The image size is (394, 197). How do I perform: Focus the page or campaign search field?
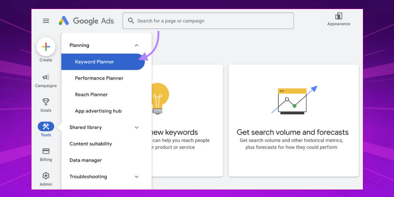[x=208, y=21]
